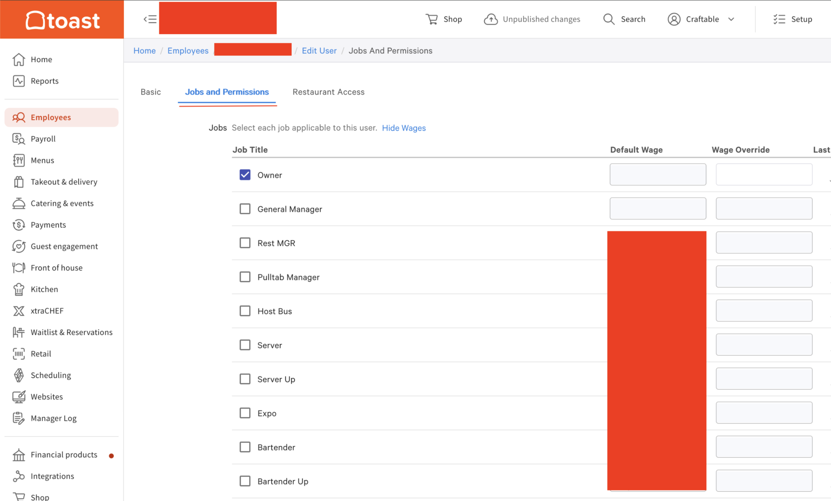Go to Edit User breadcrumb link
This screenshot has height=501, width=831.
319,51
